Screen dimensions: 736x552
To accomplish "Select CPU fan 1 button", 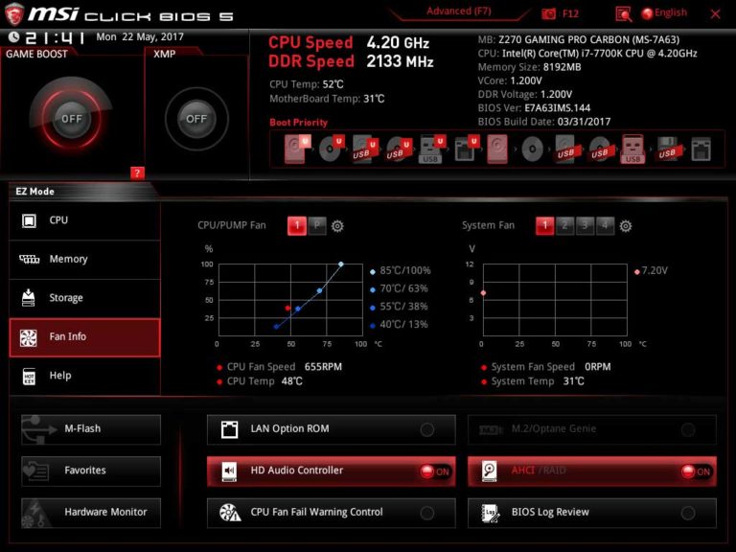I will pos(297,226).
